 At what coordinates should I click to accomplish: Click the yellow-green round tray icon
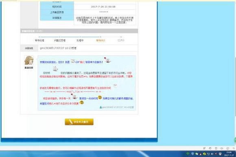pos(204,154)
